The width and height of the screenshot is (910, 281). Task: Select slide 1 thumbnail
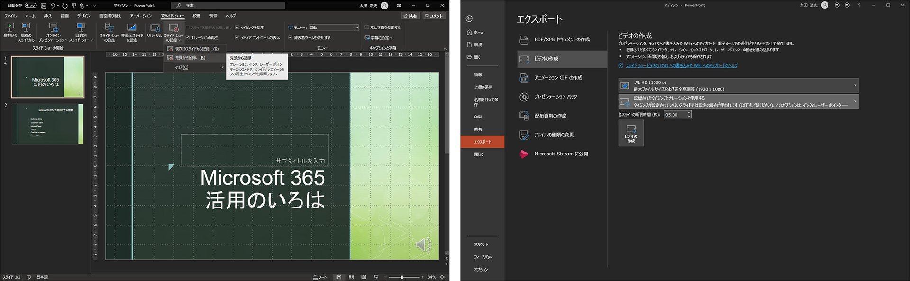47,77
